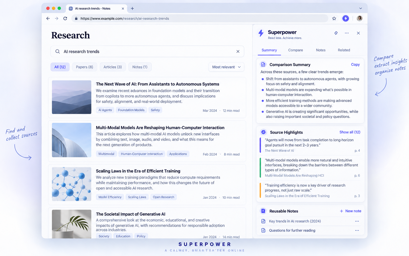409x256 pixels.
Task: Open options for Key trends in AI research note
Action: (x=357, y=221)
